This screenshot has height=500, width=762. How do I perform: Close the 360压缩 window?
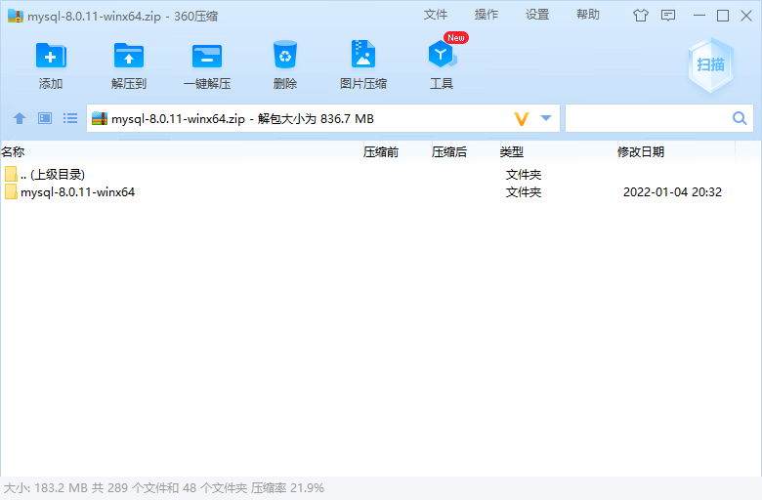tap(746, 16)
